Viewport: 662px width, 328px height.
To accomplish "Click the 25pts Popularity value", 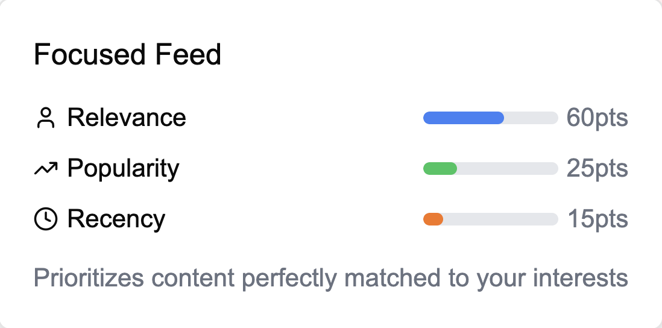I will [x=597, y=169].
